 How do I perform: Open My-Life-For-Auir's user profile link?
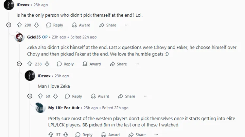pos(64,108)
